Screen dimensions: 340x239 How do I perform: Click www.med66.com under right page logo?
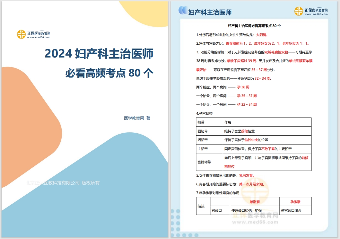pyautogui.click(x=316, y=14)
